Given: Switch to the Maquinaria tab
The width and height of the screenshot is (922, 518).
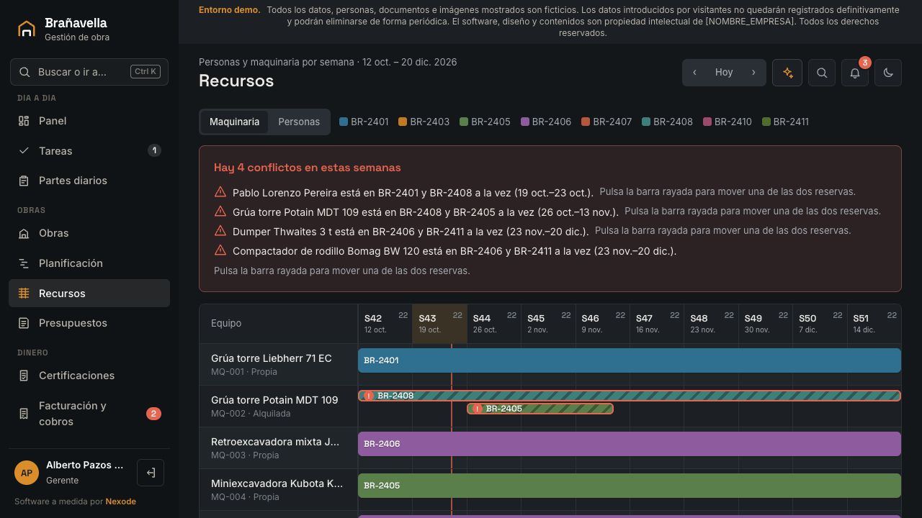Looking at the screenshot, I should point(234,122).
